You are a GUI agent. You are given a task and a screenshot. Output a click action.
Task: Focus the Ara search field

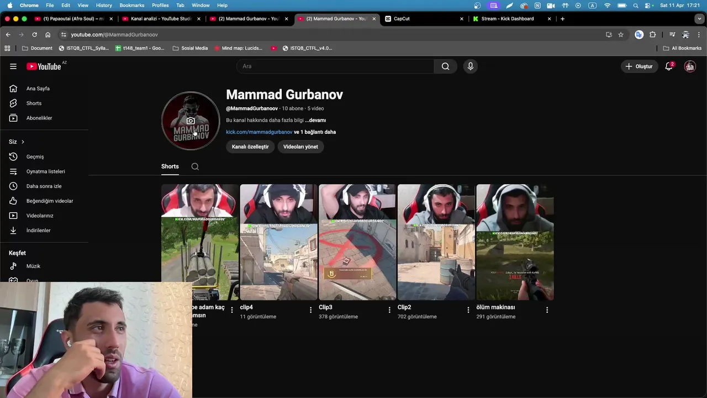pos(335,66)
